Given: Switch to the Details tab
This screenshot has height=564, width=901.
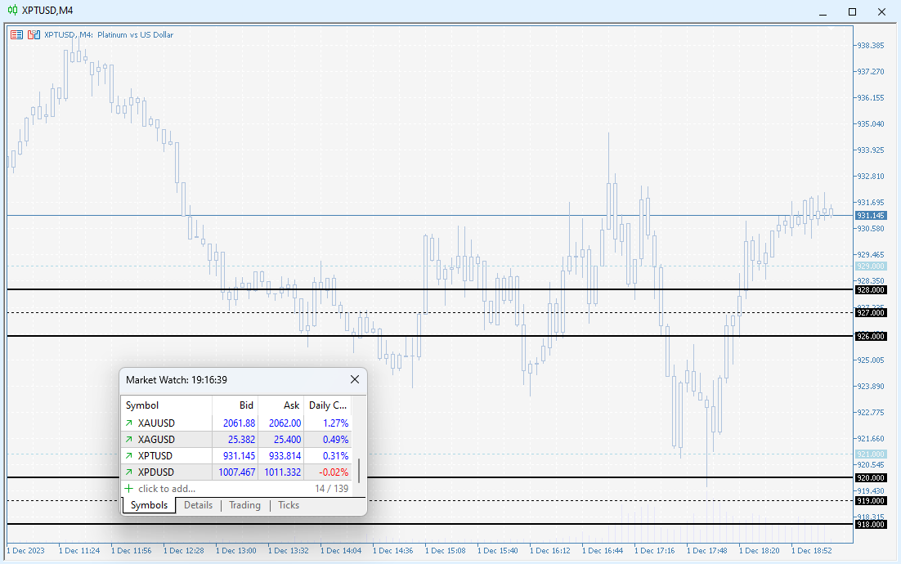Looking at the screenshot, I should 198,505.
